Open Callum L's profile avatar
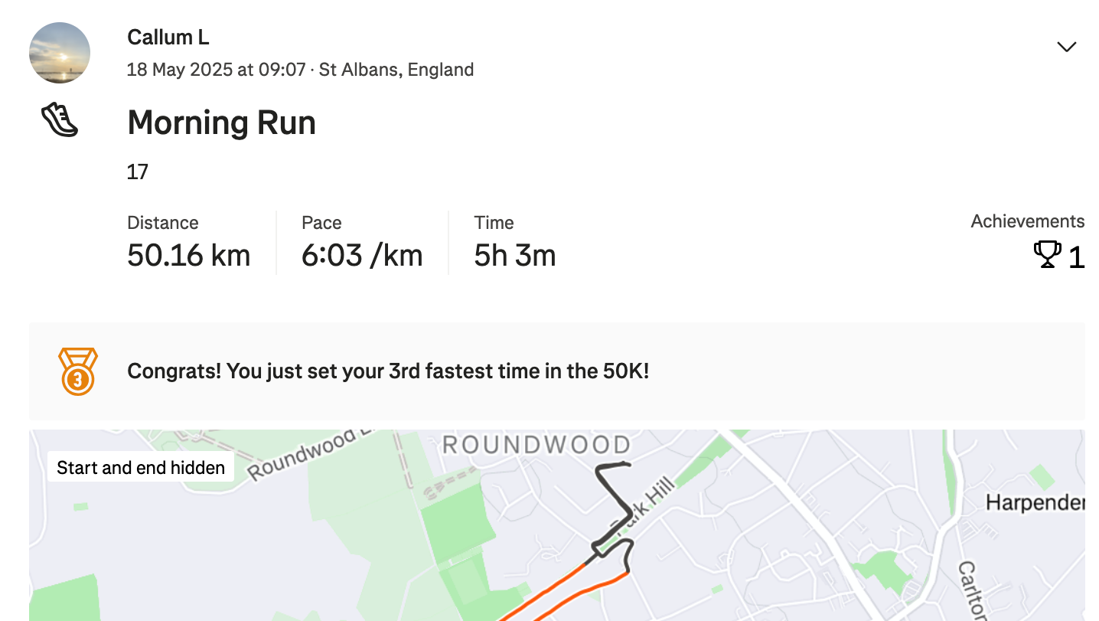The image size is (1099, 621). coord(60,53)
